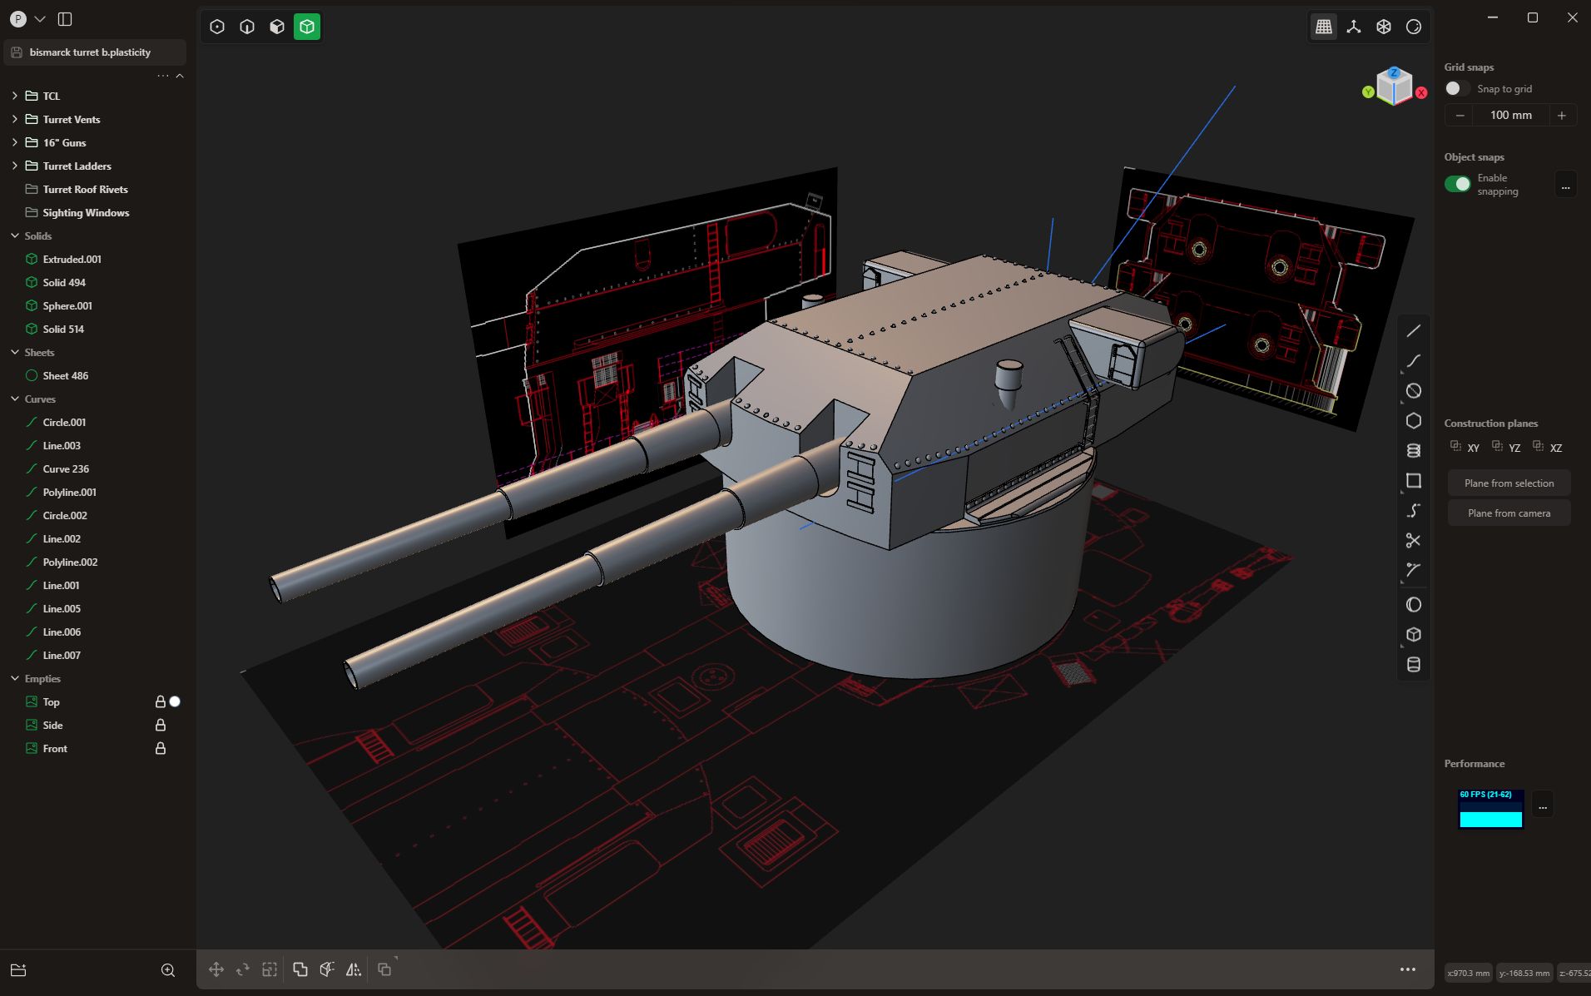
Task: Collapse the Curves section
Action: [x=13, y=399]
